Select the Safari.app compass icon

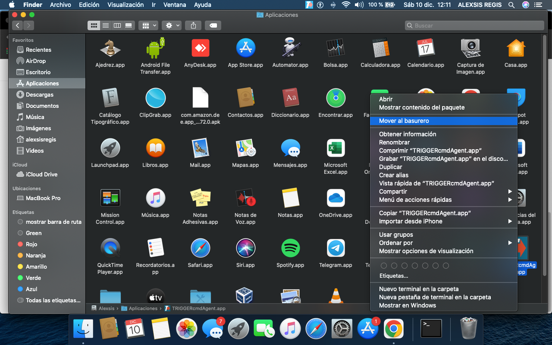click(x=200, y=248)
